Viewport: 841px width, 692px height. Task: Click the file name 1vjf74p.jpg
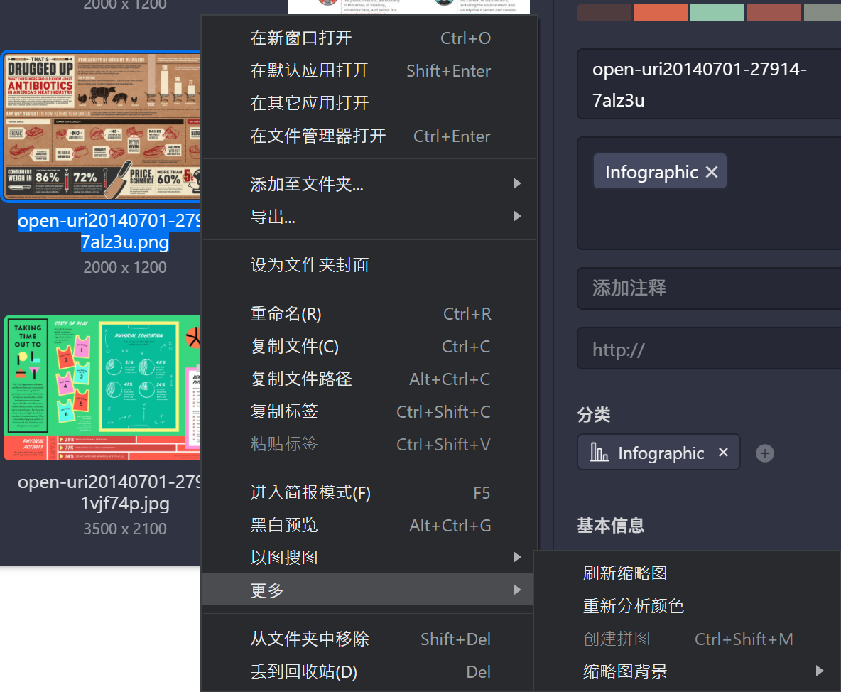coord(124,504)
